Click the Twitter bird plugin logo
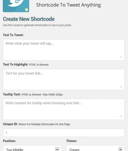The width and height of the screenshot is (128, 151). 16,6
